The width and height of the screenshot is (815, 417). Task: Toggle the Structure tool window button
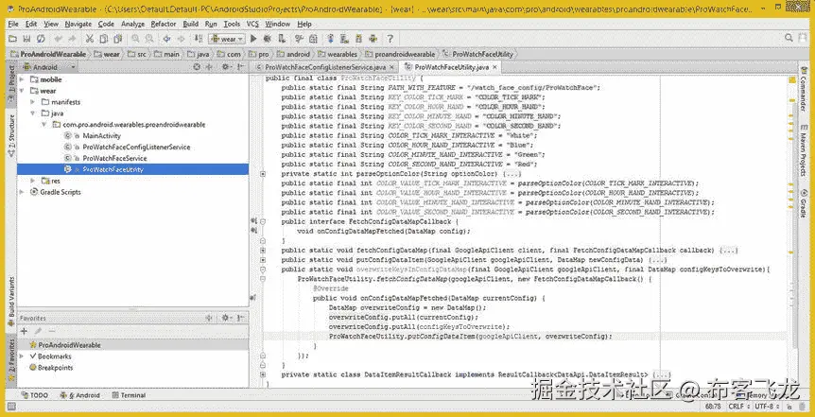(11, 134)
